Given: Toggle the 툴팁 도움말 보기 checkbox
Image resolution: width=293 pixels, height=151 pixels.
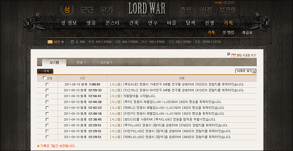Looking at the screenshot, I should tap(229, 54).
